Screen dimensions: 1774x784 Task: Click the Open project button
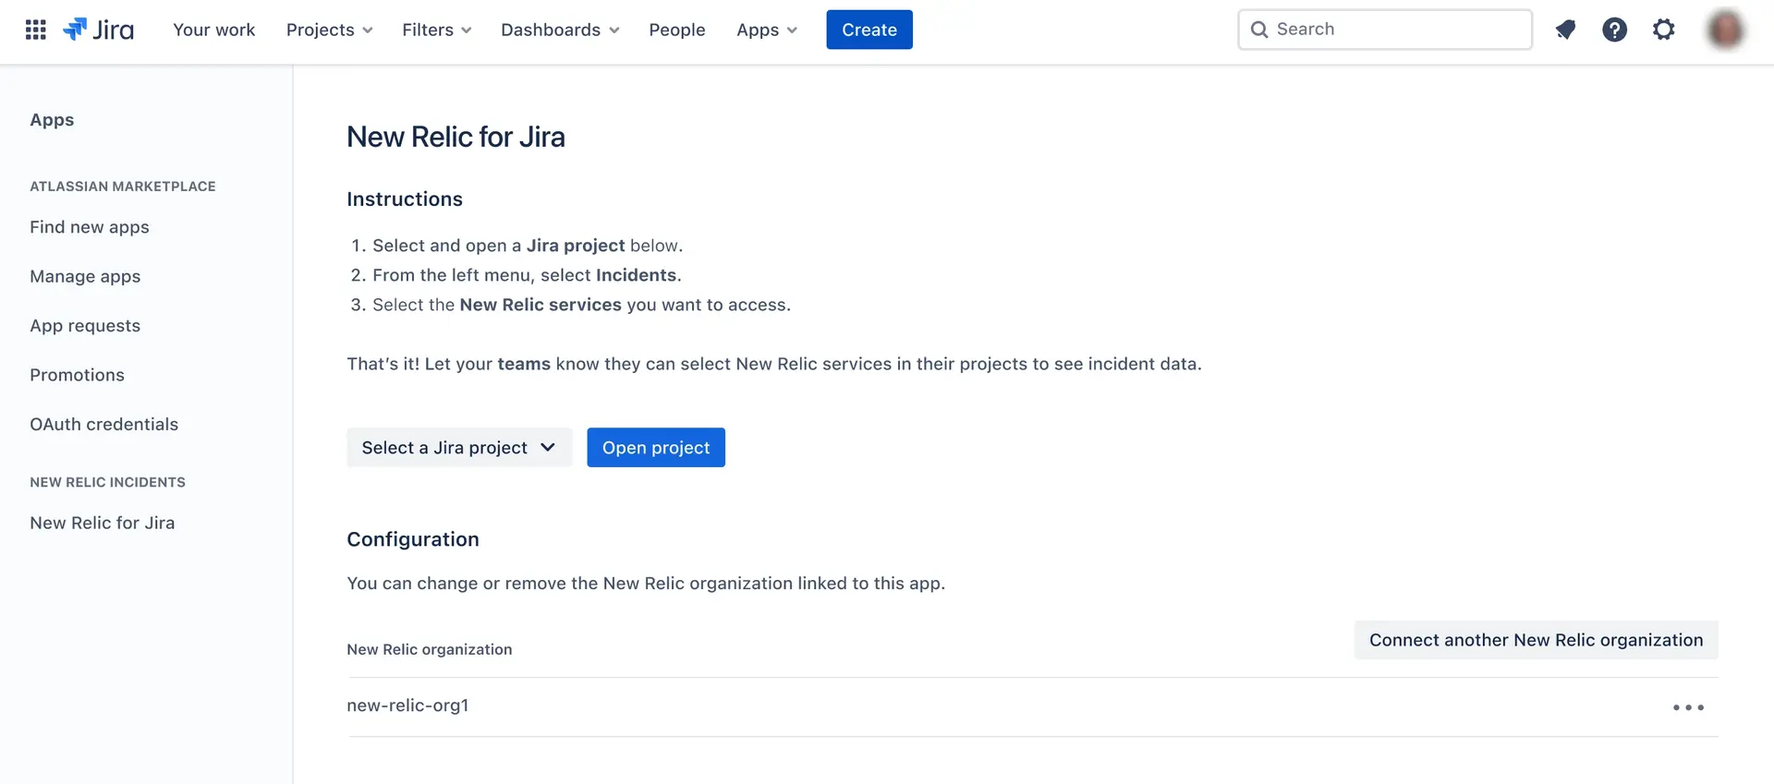tap(655, 448)
